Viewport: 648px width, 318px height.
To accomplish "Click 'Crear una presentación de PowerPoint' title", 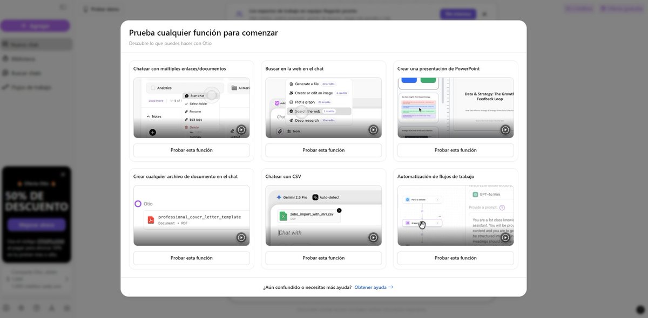I will click(438, 69).
